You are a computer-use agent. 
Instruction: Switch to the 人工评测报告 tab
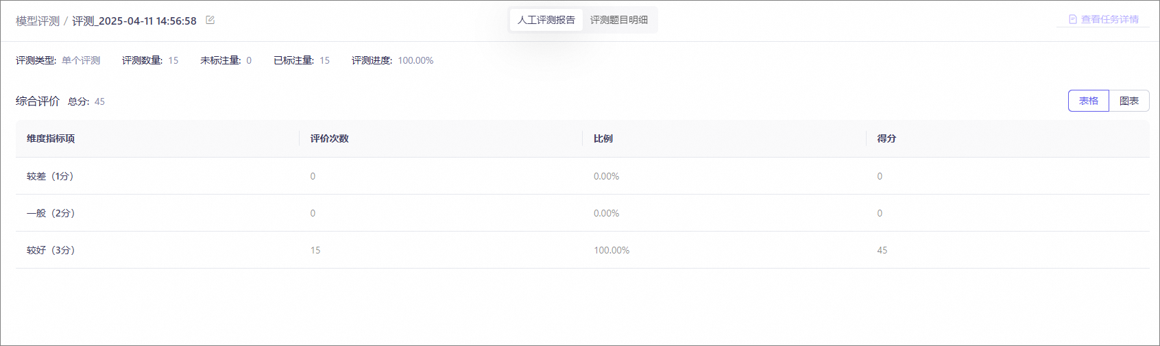pos(546,20)
